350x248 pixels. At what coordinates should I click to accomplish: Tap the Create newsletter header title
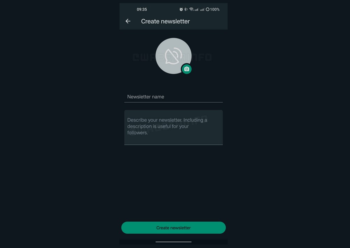166,21
